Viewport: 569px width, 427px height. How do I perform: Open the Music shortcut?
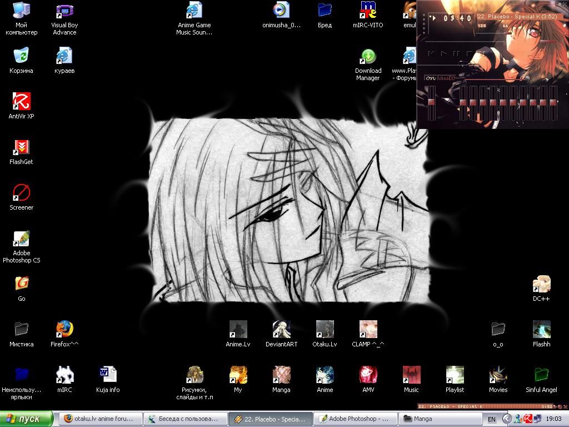[x=412, y=380]
